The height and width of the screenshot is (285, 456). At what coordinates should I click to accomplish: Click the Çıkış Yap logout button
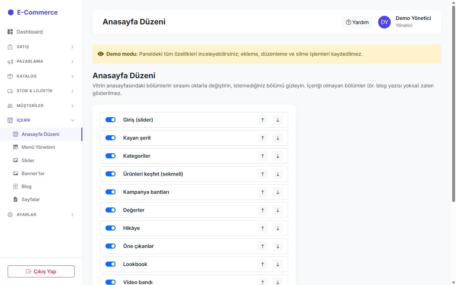(41, 271)
